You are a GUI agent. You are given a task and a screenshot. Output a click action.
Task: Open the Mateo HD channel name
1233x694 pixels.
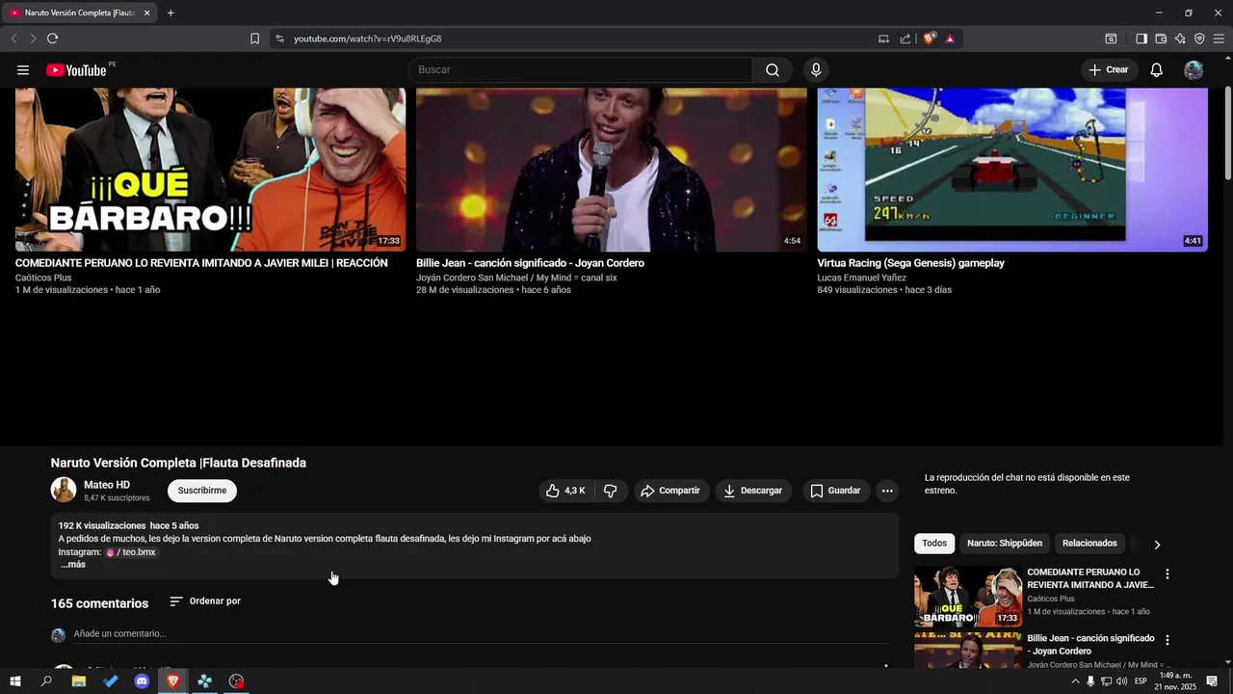(107, 485)
